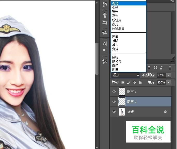Viewport: 177px width, 149px height.
Task: Click canvas scrollbar up arrow
Action: click(97, 3)
